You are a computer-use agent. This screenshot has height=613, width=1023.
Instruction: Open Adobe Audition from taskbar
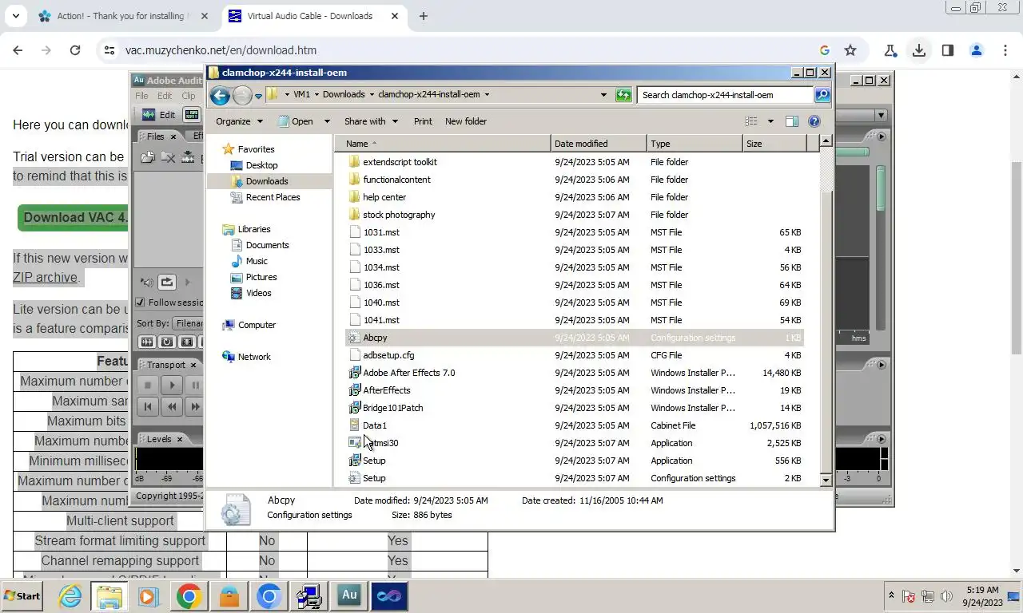point(349,596)
